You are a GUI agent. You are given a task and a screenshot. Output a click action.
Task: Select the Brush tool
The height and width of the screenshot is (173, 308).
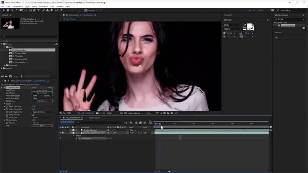(44, 10)
